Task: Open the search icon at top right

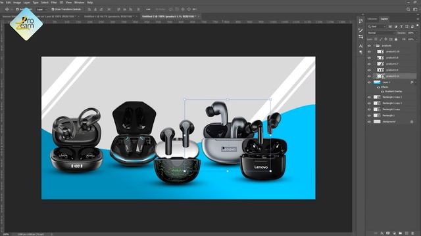Action: (x=408, y=9)
